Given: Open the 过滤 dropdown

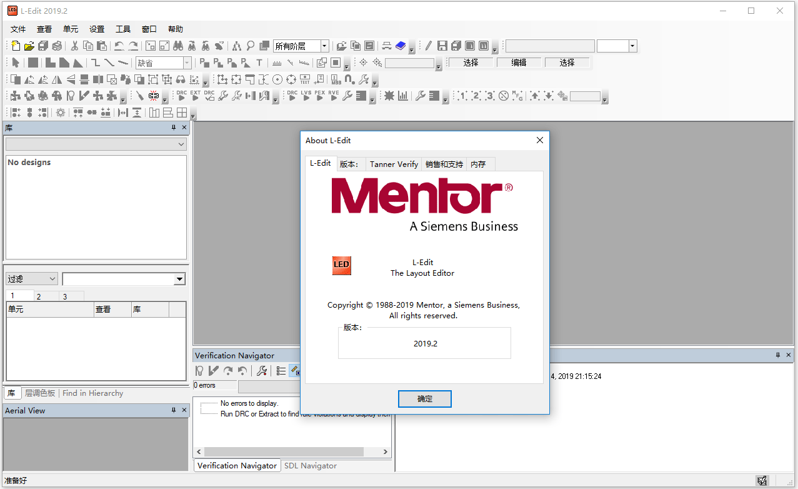Looking at the screenshot, I should (x=32, y=279).
